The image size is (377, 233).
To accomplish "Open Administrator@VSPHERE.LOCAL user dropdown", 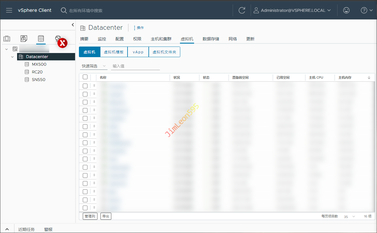I will 292,10.
